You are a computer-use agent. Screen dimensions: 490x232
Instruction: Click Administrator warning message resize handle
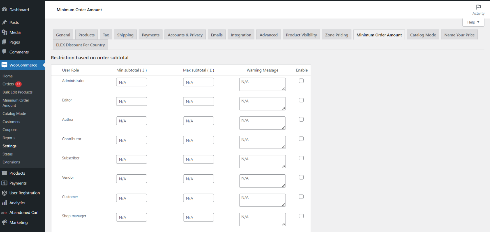284,89
